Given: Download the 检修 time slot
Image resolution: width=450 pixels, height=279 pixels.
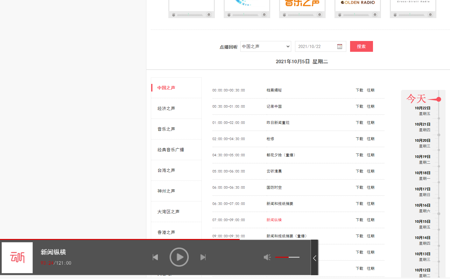Looking at the screenshot, I should tap(359, 139).
